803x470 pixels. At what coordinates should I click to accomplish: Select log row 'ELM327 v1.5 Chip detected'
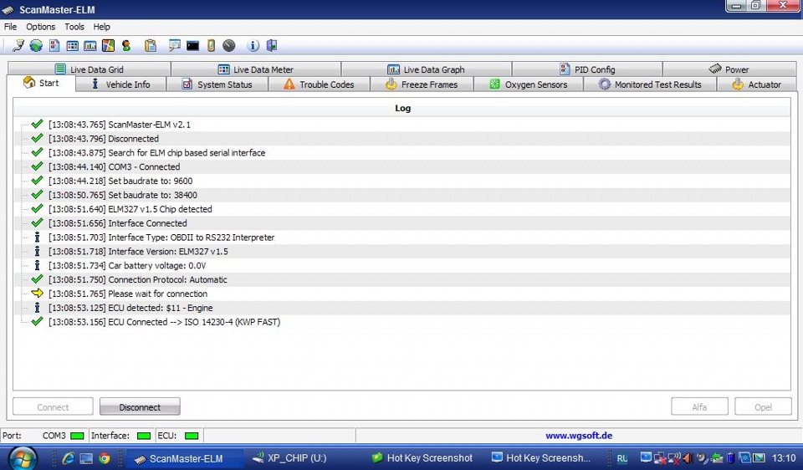coord(402,209)
